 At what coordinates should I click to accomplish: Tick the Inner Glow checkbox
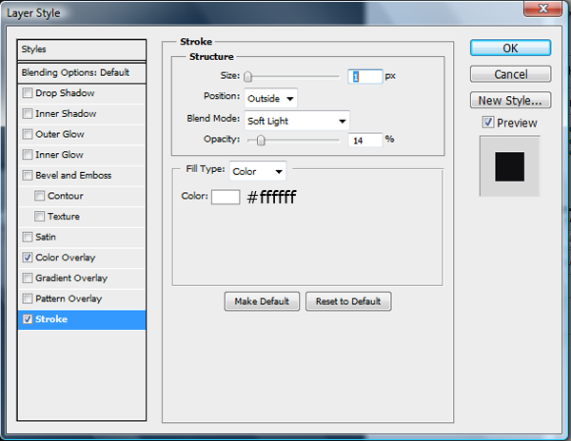click(28, 155)
